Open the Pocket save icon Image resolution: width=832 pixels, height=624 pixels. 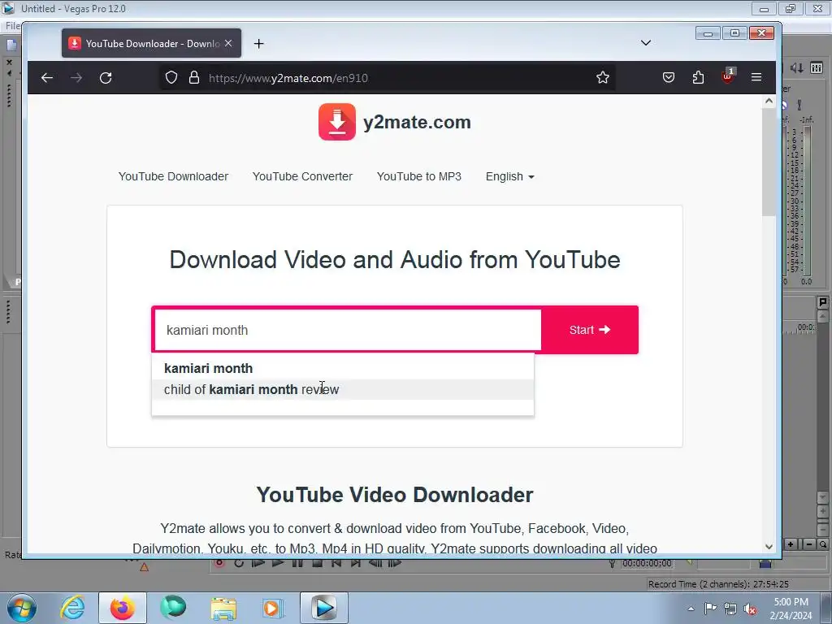point(669,78)
